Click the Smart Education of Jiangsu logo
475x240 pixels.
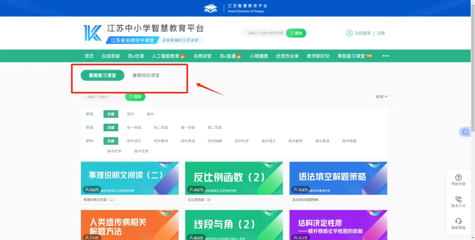[x=211, y=8]
